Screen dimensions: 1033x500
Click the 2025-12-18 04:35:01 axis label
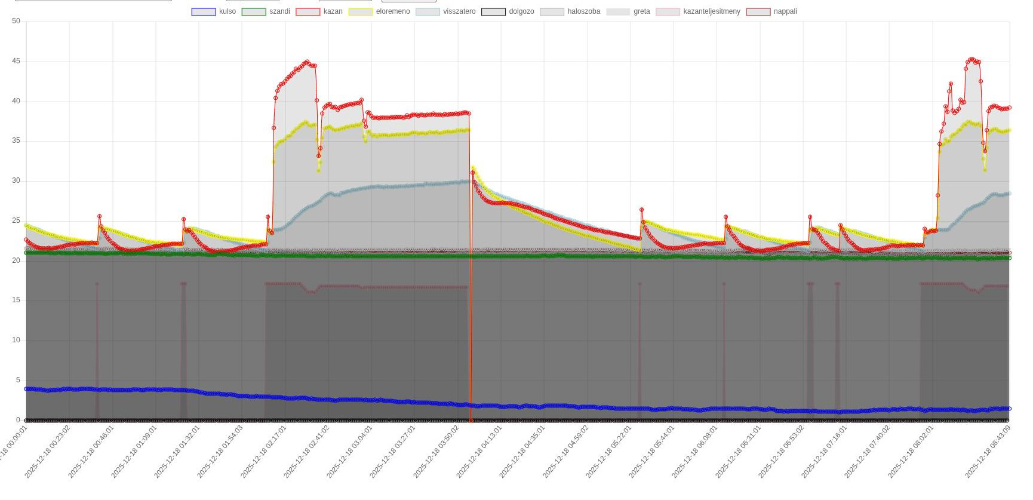click(522, 451)
